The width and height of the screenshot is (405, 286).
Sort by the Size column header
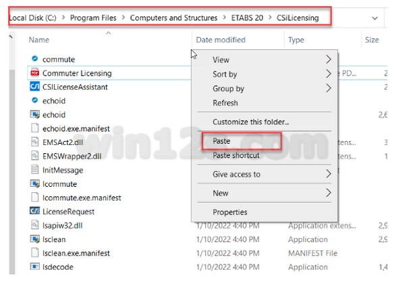372,40
